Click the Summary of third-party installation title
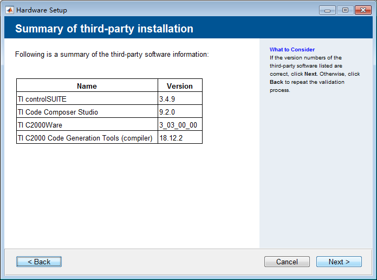The width and height of the screenshot is (377, 280). coord(104,29)
